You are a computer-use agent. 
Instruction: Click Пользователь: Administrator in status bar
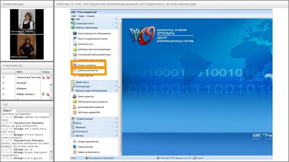tap(100, 158)
